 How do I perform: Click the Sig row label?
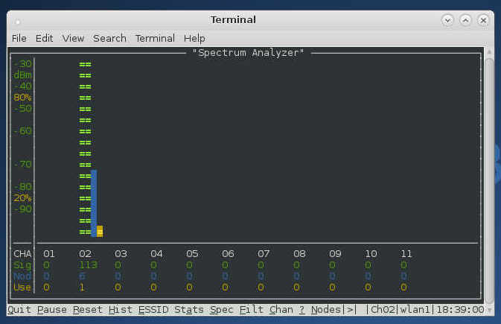(22, 265)
